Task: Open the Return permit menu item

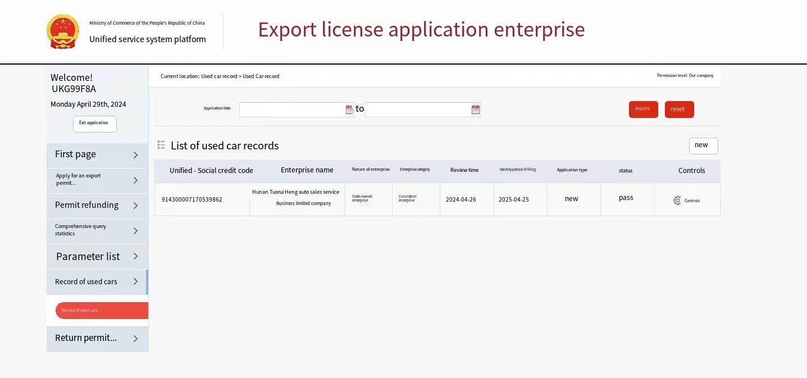Action: point(97,339)
